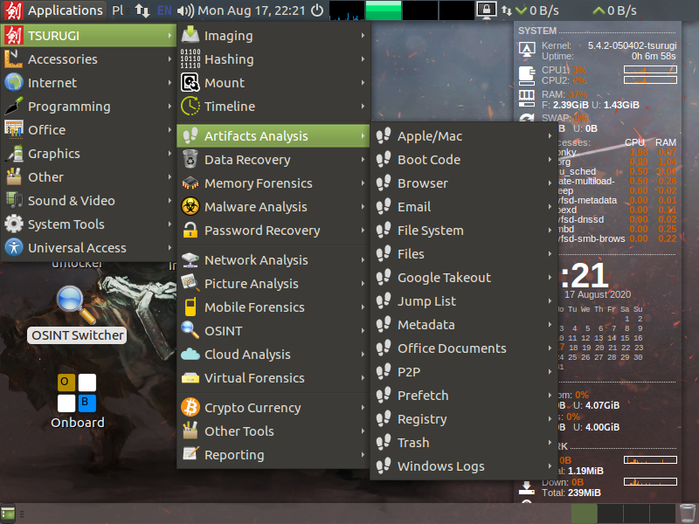Click the OSINT magnifier icon in menu
The height and width of the screenshot is (524, 699).
coord(190,331)
